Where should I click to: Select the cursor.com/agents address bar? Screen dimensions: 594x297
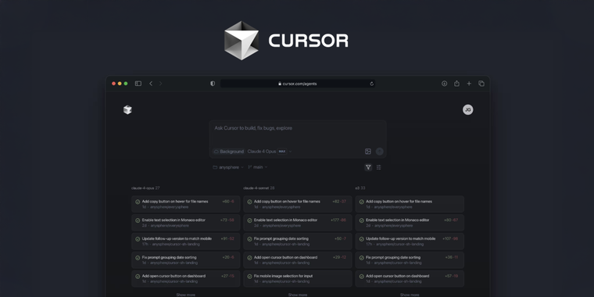(298, 84)
